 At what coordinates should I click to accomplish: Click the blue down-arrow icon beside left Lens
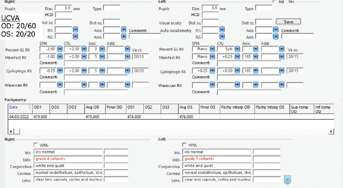(x=287, y=180)
